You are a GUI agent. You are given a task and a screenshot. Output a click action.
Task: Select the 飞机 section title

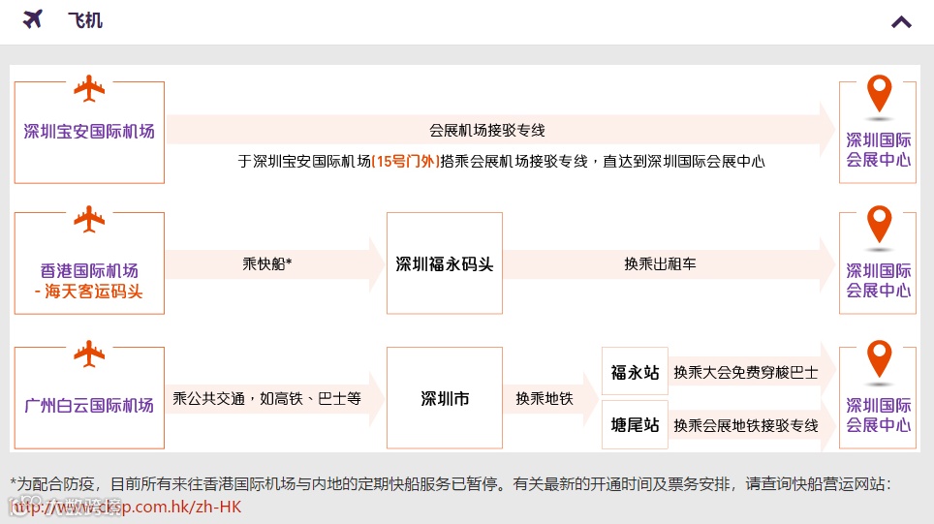coord(84,20)
